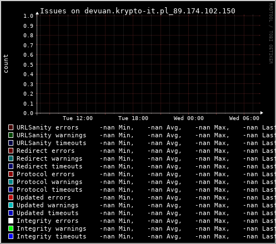
Task: Click the URLSanity warnings green swatch
Action: [11, 135]
